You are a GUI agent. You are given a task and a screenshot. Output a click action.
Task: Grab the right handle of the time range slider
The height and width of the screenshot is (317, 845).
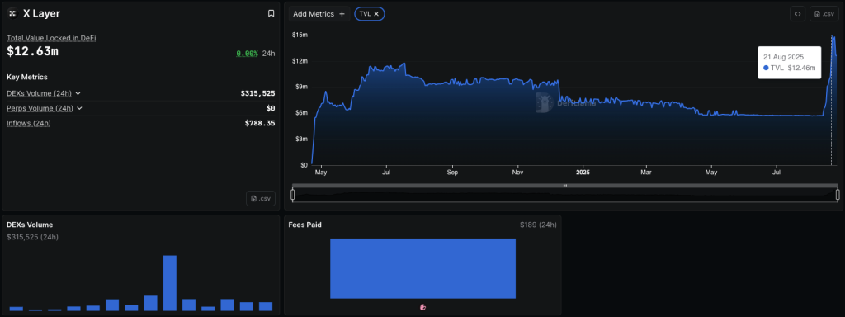click(x=838, y=194)
